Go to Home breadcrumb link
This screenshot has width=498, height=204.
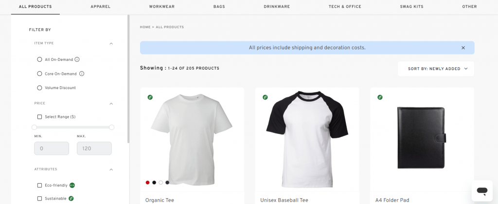tap(145, 27)
